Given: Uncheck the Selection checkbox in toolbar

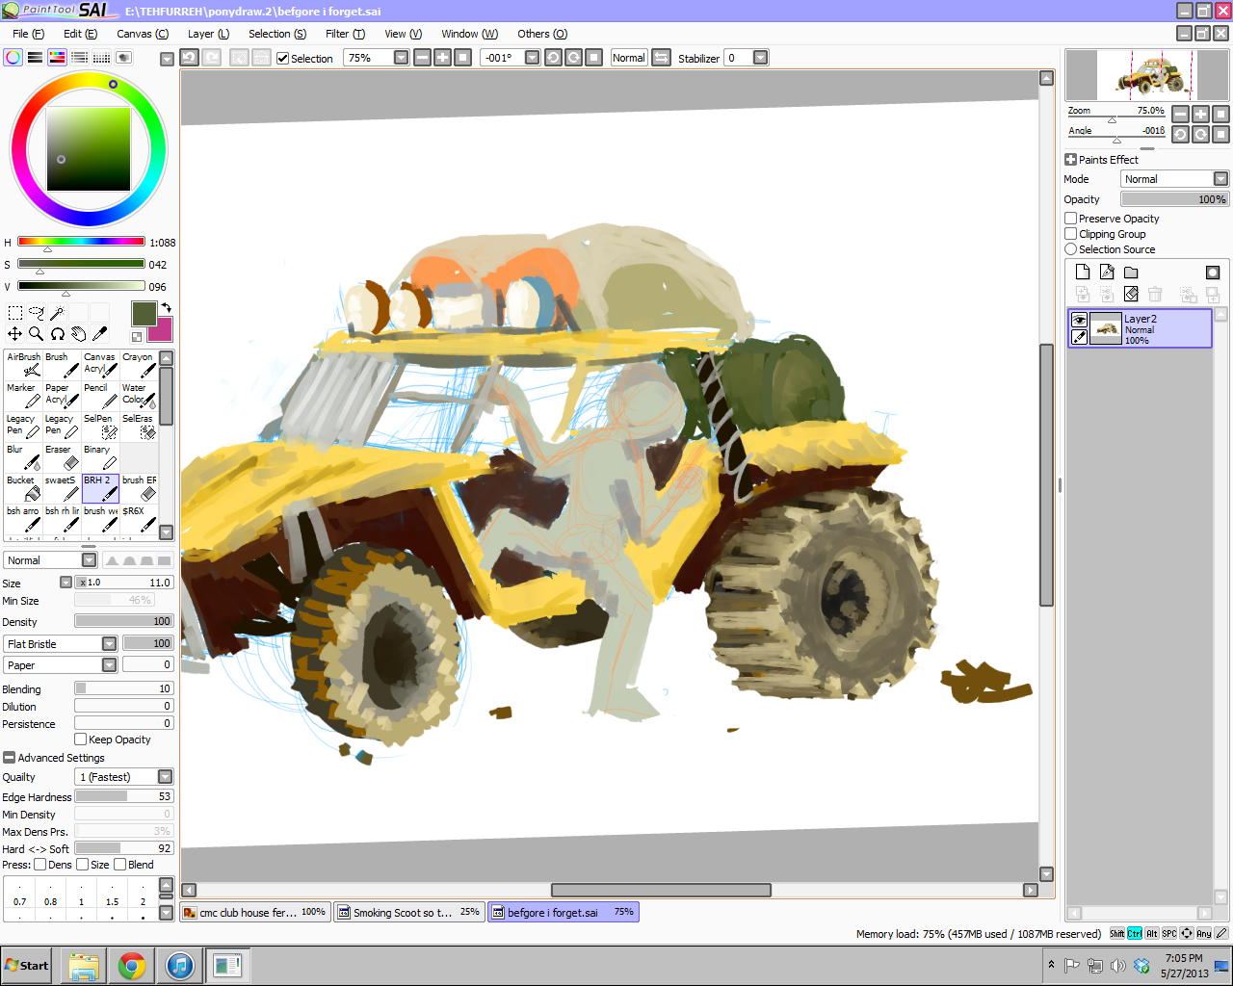Looking at the screenshot, I should (x=282, y=59).
